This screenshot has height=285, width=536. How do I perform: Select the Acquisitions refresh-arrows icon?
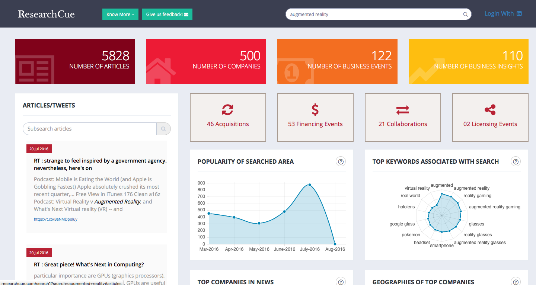228,110
